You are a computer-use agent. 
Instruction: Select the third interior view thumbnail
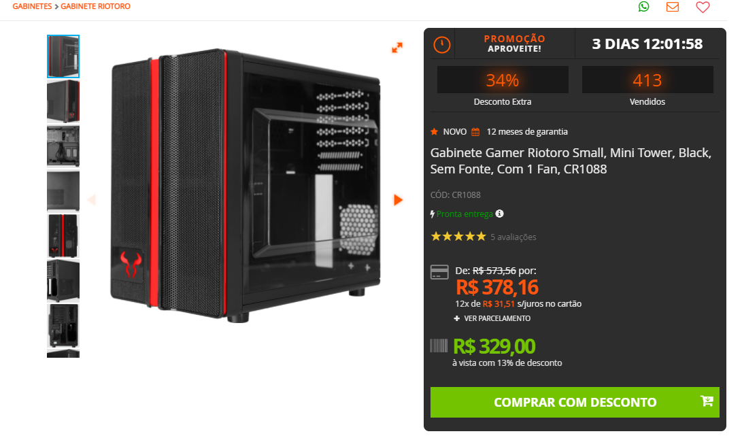click(63, 146)
